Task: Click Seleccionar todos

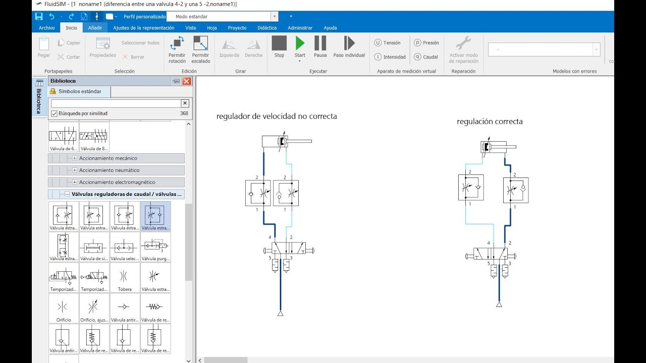Action: pos(140,43)
